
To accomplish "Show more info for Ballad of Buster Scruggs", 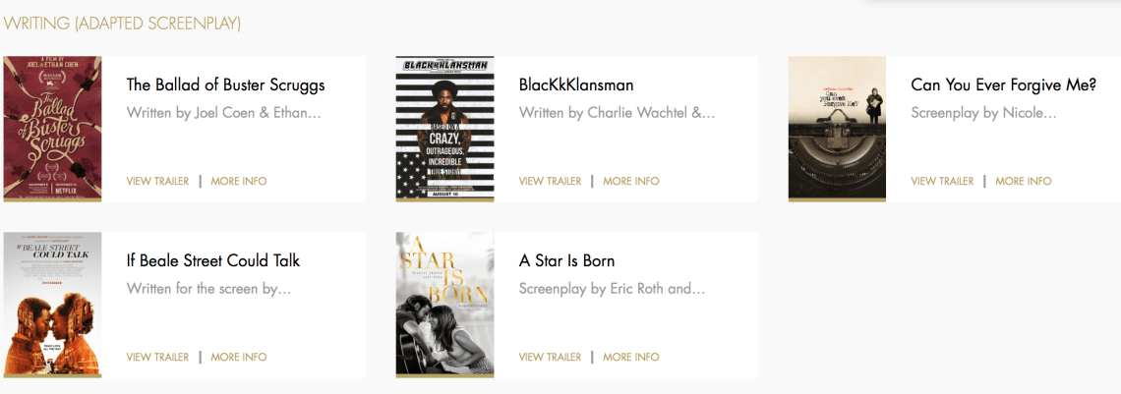I will pos(238,181).
